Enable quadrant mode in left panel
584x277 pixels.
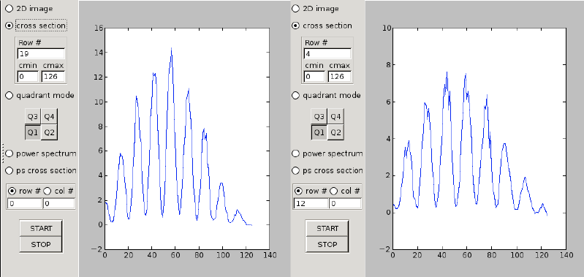pos(10,95)
